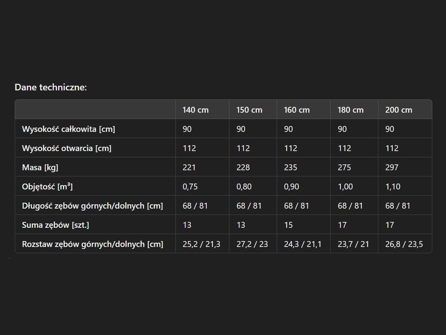Click the 'Wysokość otwarcia [cm]' row label
This screenshot has width=446, height=335.
tap(66, 148)
